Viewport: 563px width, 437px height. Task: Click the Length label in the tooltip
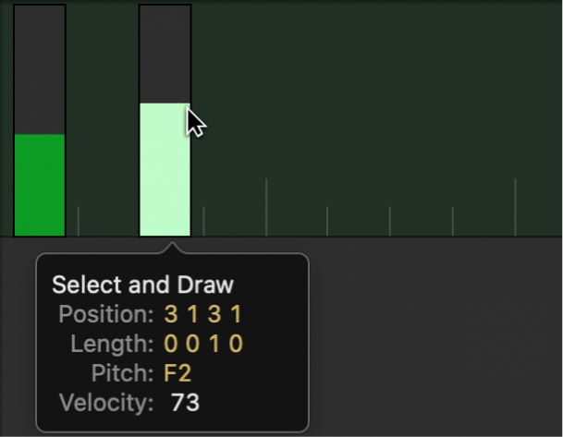[112, 344]
